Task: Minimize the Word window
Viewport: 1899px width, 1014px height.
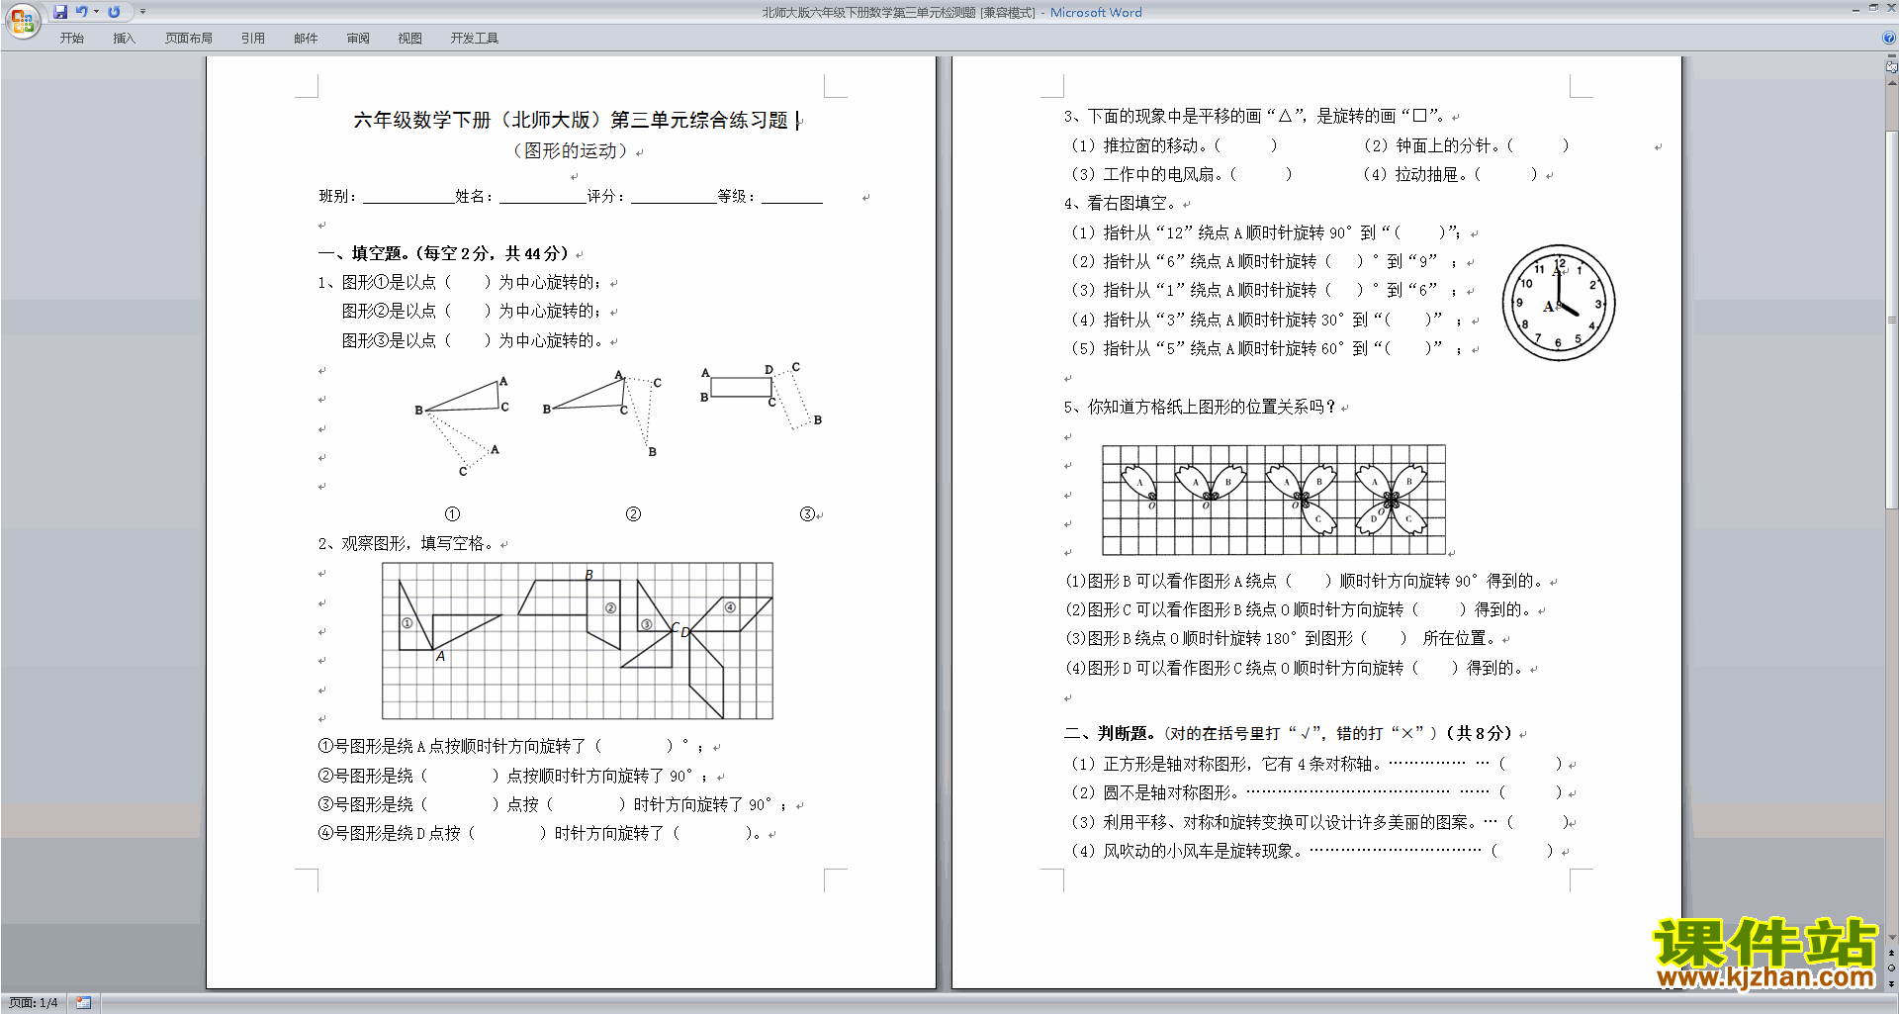Action: [x=1855, y=9]
